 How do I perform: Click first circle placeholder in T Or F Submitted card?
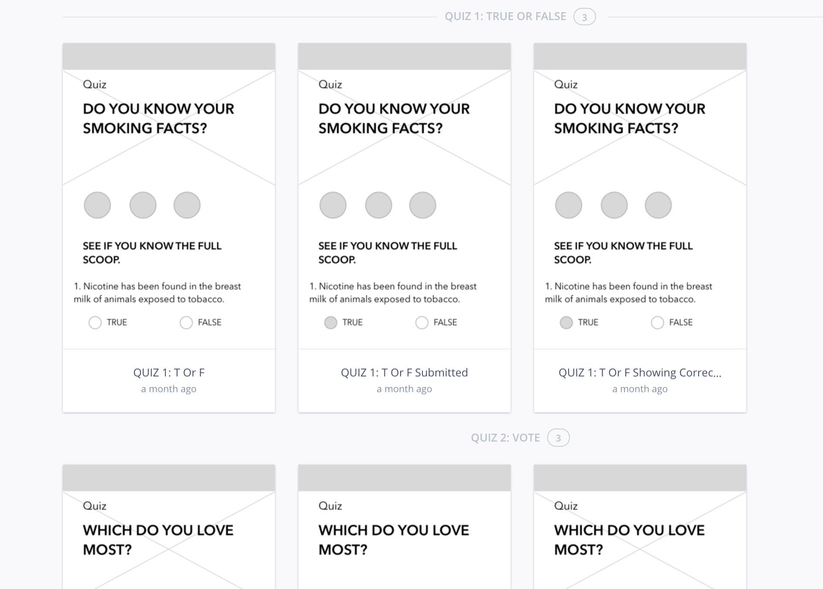tap(333, 205)
